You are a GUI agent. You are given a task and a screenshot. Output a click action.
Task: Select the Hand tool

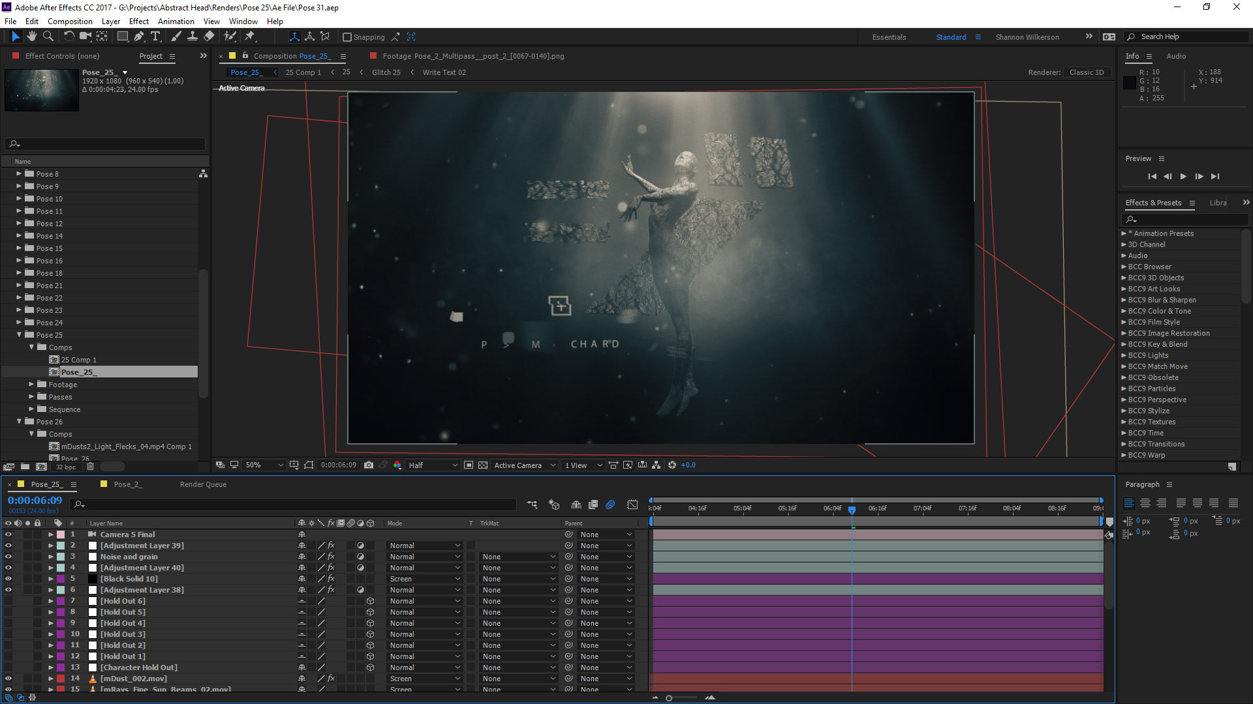coord(31,37)
